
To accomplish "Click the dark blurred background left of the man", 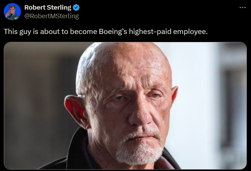I will pos(34,103).
